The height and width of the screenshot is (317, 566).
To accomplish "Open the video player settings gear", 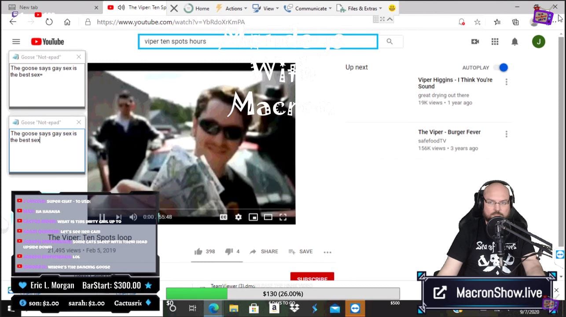I will click(x=239, y=217).
